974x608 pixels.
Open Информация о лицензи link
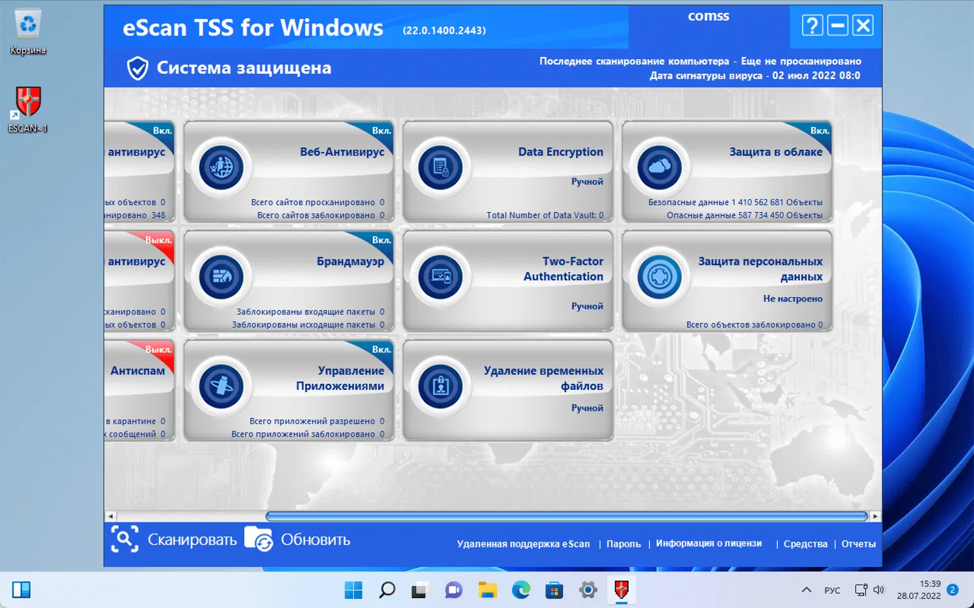pyautogui.click(x=709, y=543)
